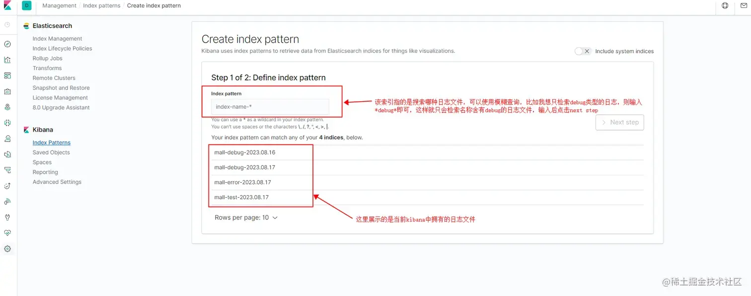Open Recently viewed clock icon

pyautogui.click(x=7, y=24)
